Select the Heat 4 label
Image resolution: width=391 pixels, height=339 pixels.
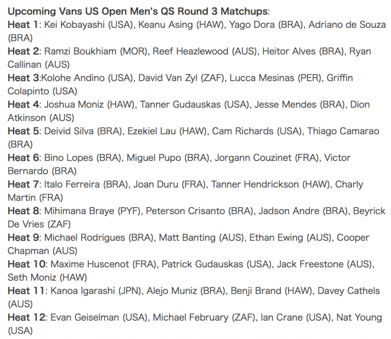tap(23, 104)
